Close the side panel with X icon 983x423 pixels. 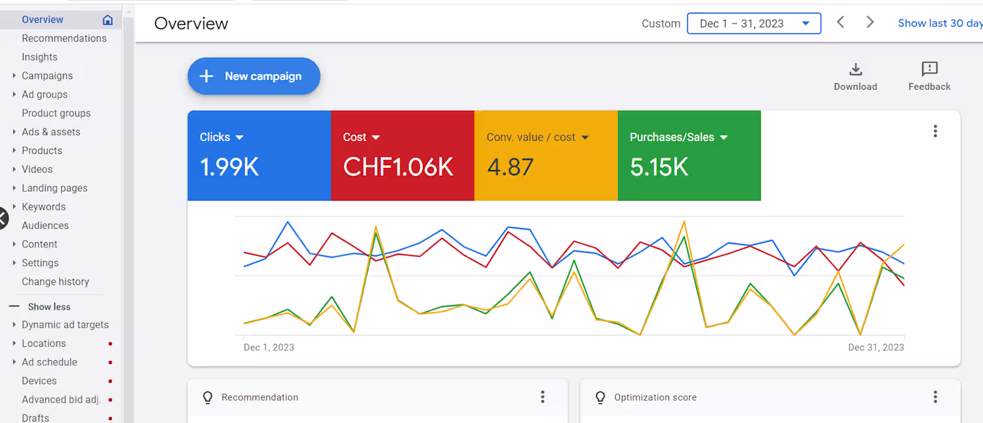pos(2,218)
